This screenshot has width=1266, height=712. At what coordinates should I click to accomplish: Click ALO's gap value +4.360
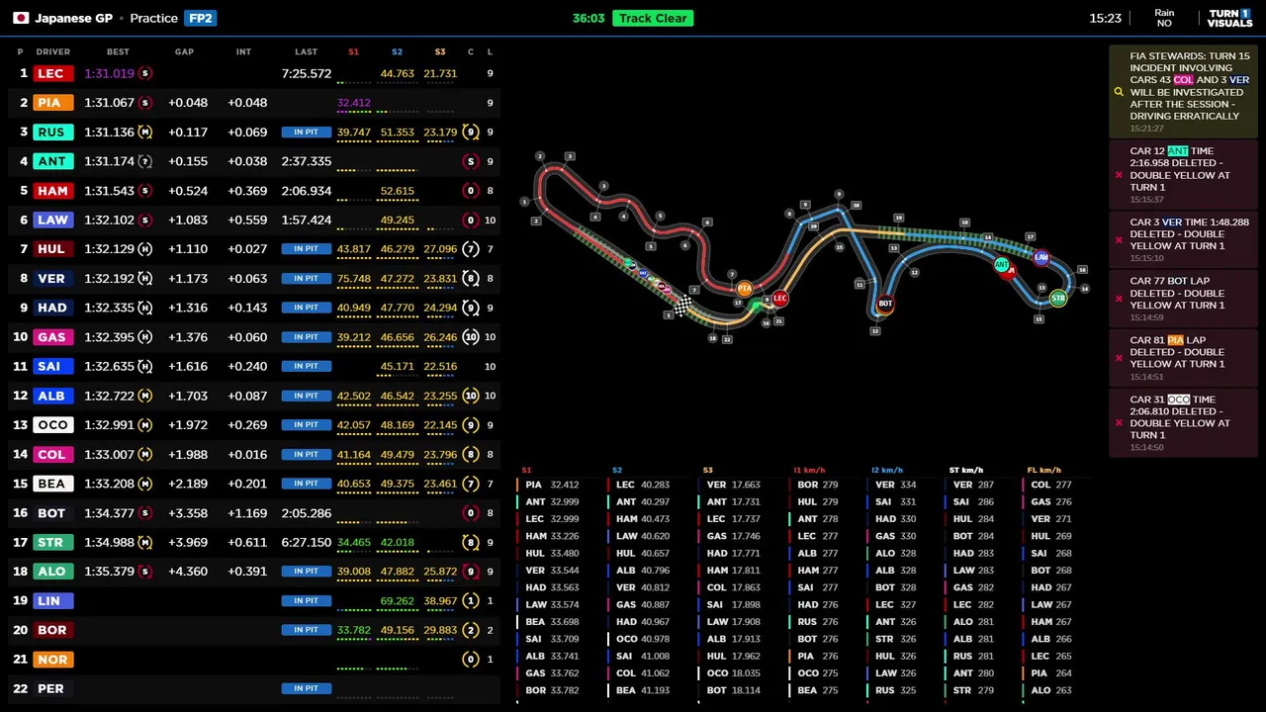click(x=188, y=572)
